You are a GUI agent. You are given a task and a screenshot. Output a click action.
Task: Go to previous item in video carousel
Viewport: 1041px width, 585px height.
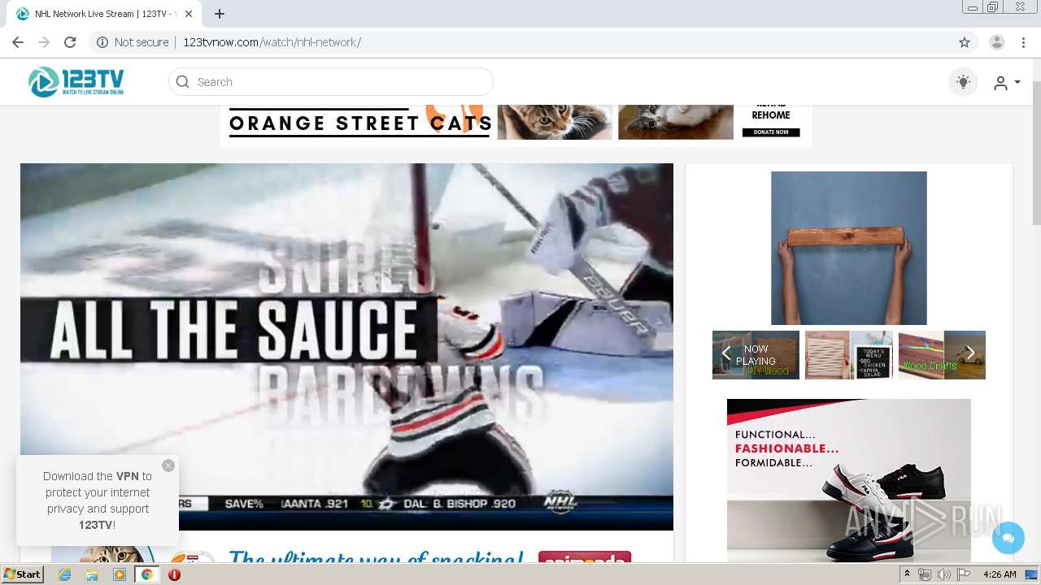[x=726, y=353]
